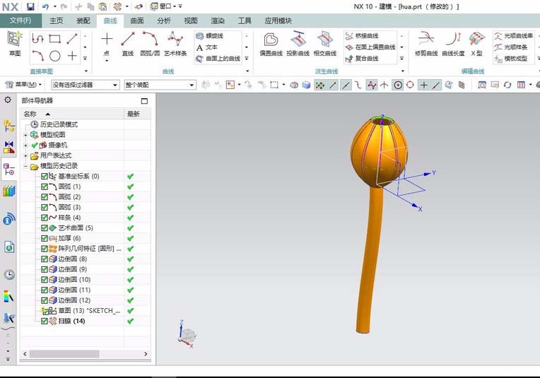Select the 艺术样条 studio spline tool

[x=175, y=43]
